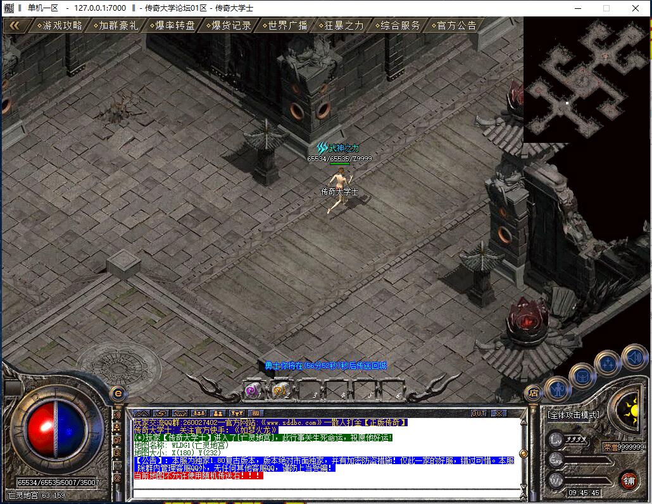Open the 爆率转盘 menu
This screenshot has height=504, width=652.
click(172, 26)
